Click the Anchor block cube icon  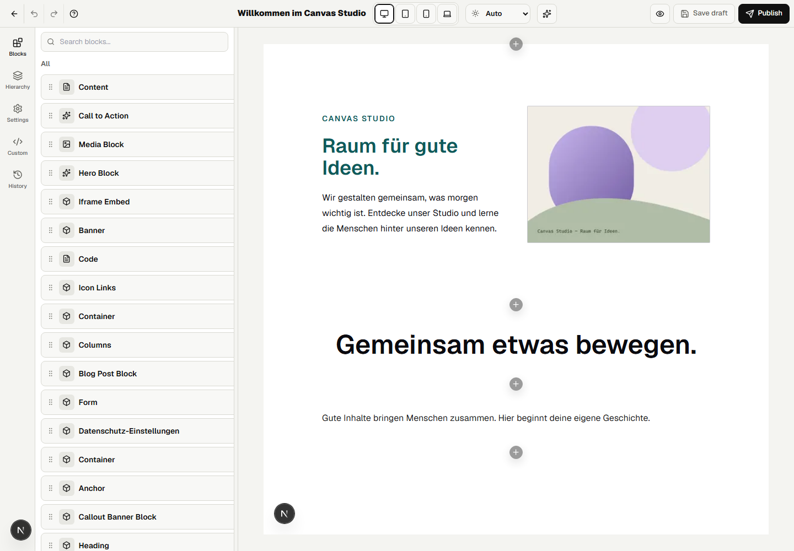[x=67, y=488]
